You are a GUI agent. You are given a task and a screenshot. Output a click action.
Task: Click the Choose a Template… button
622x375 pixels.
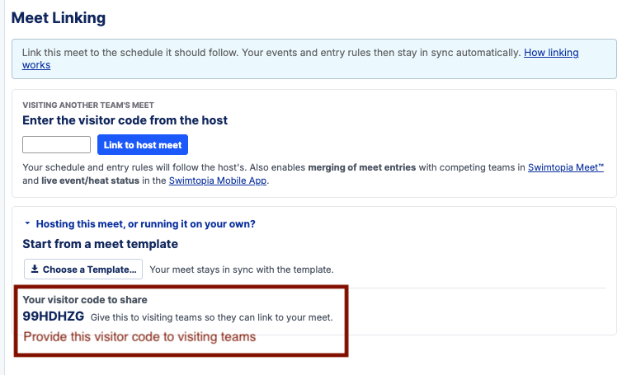(83, 270)
